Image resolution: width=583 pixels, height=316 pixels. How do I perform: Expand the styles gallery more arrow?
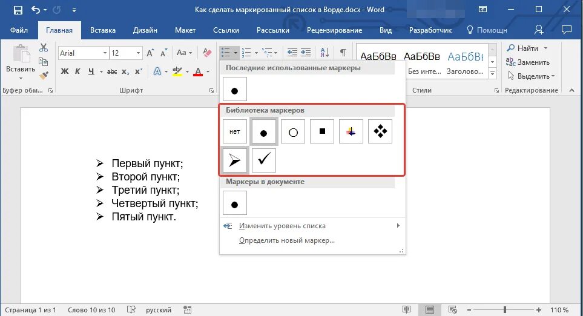pyautogui.click(x=493, y=73)
